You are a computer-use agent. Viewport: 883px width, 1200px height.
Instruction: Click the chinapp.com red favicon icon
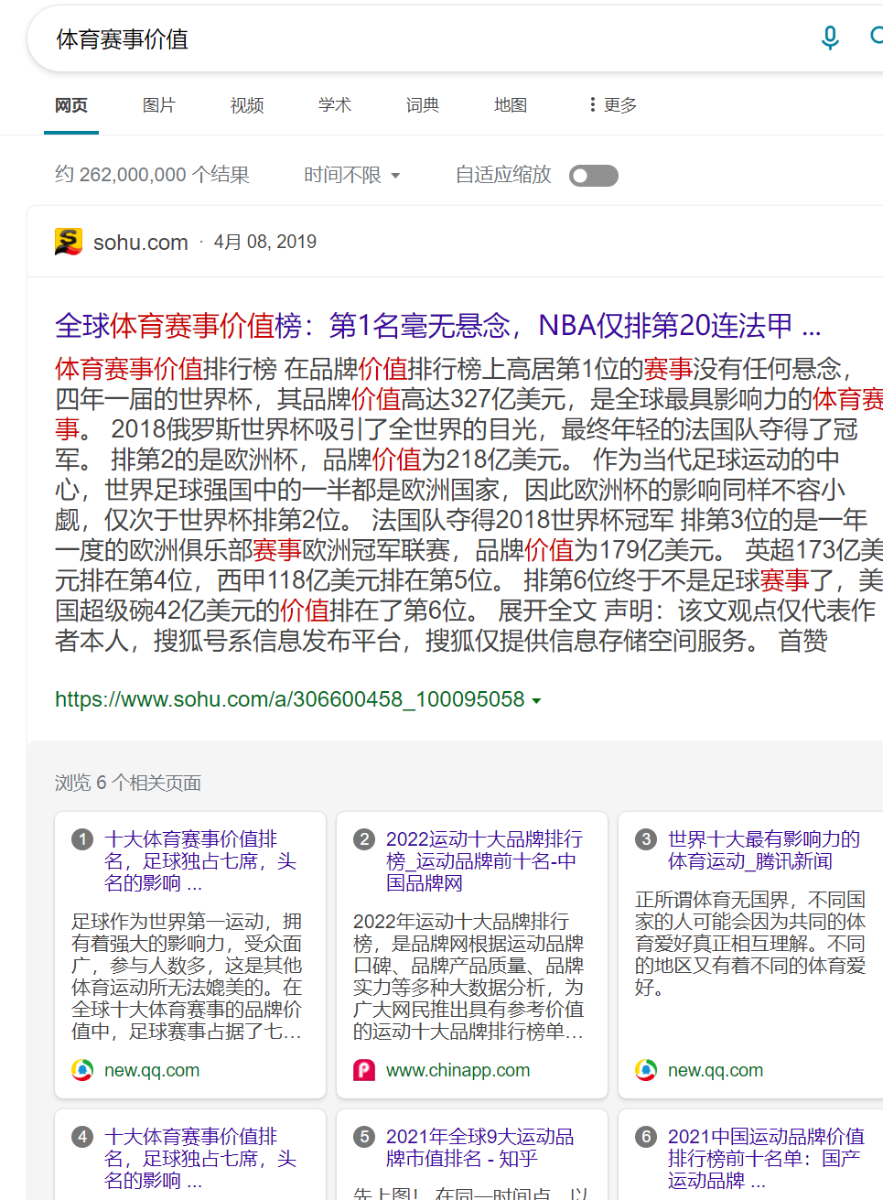coord(364,1070)
